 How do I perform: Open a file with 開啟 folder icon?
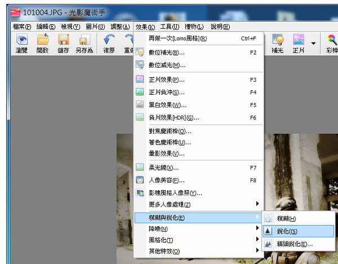[43, 39]
